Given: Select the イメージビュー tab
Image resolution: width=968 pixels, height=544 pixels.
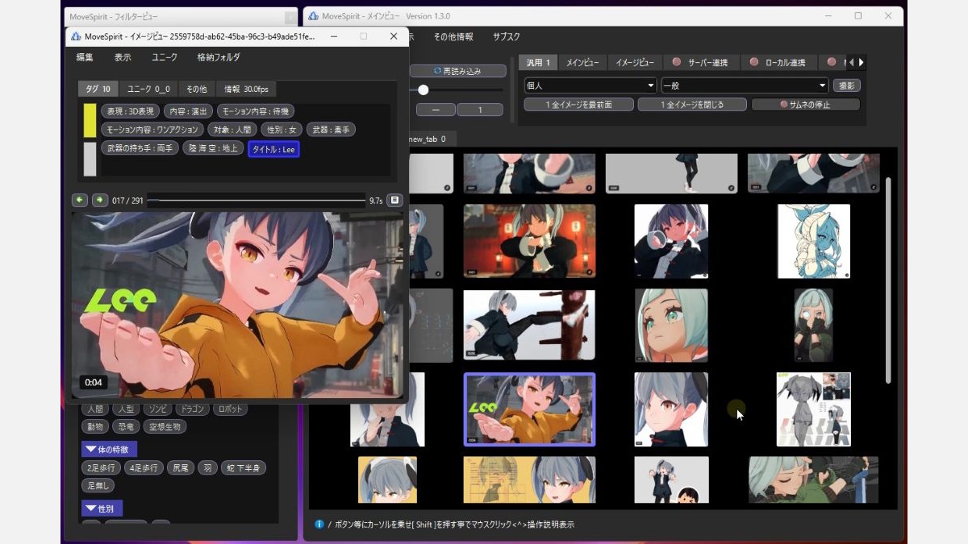Looking at the screenshot, I should pos(635,62).
